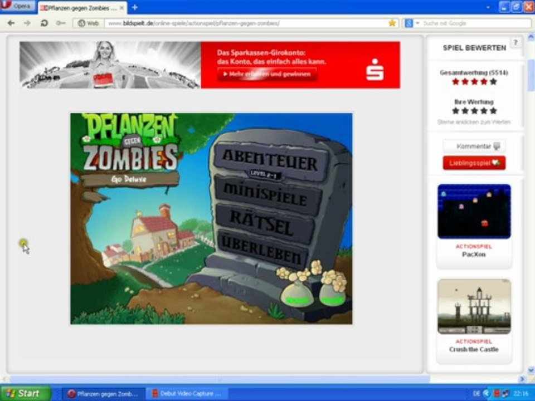Click the Sparkassen banner button 'Mehr erfahren und gewinnen'
535x401 pixels.
pyautogui.click(x=267, y=74)
